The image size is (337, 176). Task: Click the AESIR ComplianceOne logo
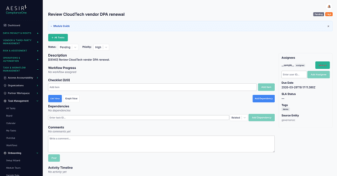(17, 10)
